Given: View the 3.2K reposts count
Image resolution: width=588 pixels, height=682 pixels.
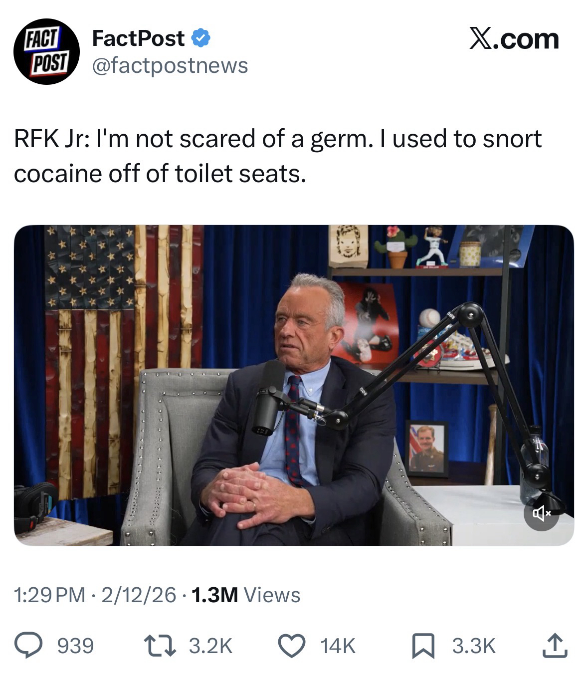Looking at the screenshot, I should click(x=210, y=646).
